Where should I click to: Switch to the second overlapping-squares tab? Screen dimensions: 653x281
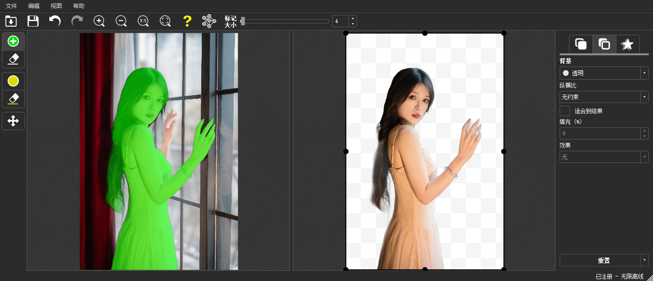[x=604, y=44]
